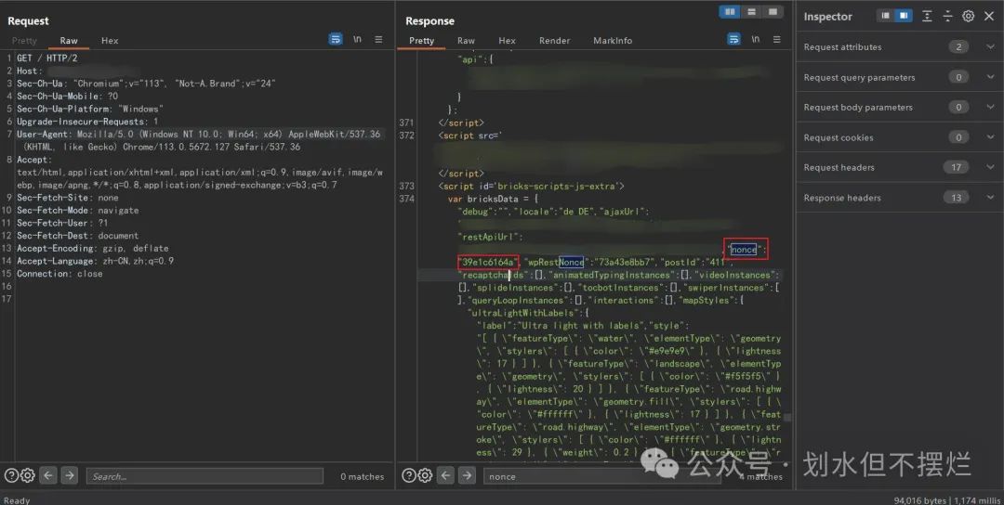
Task: Click the Connection: close header line
Action: (59, 274)
